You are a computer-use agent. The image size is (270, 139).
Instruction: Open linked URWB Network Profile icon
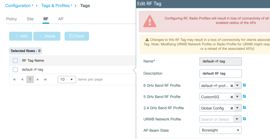pyautogui.click(x=244, y=119)
